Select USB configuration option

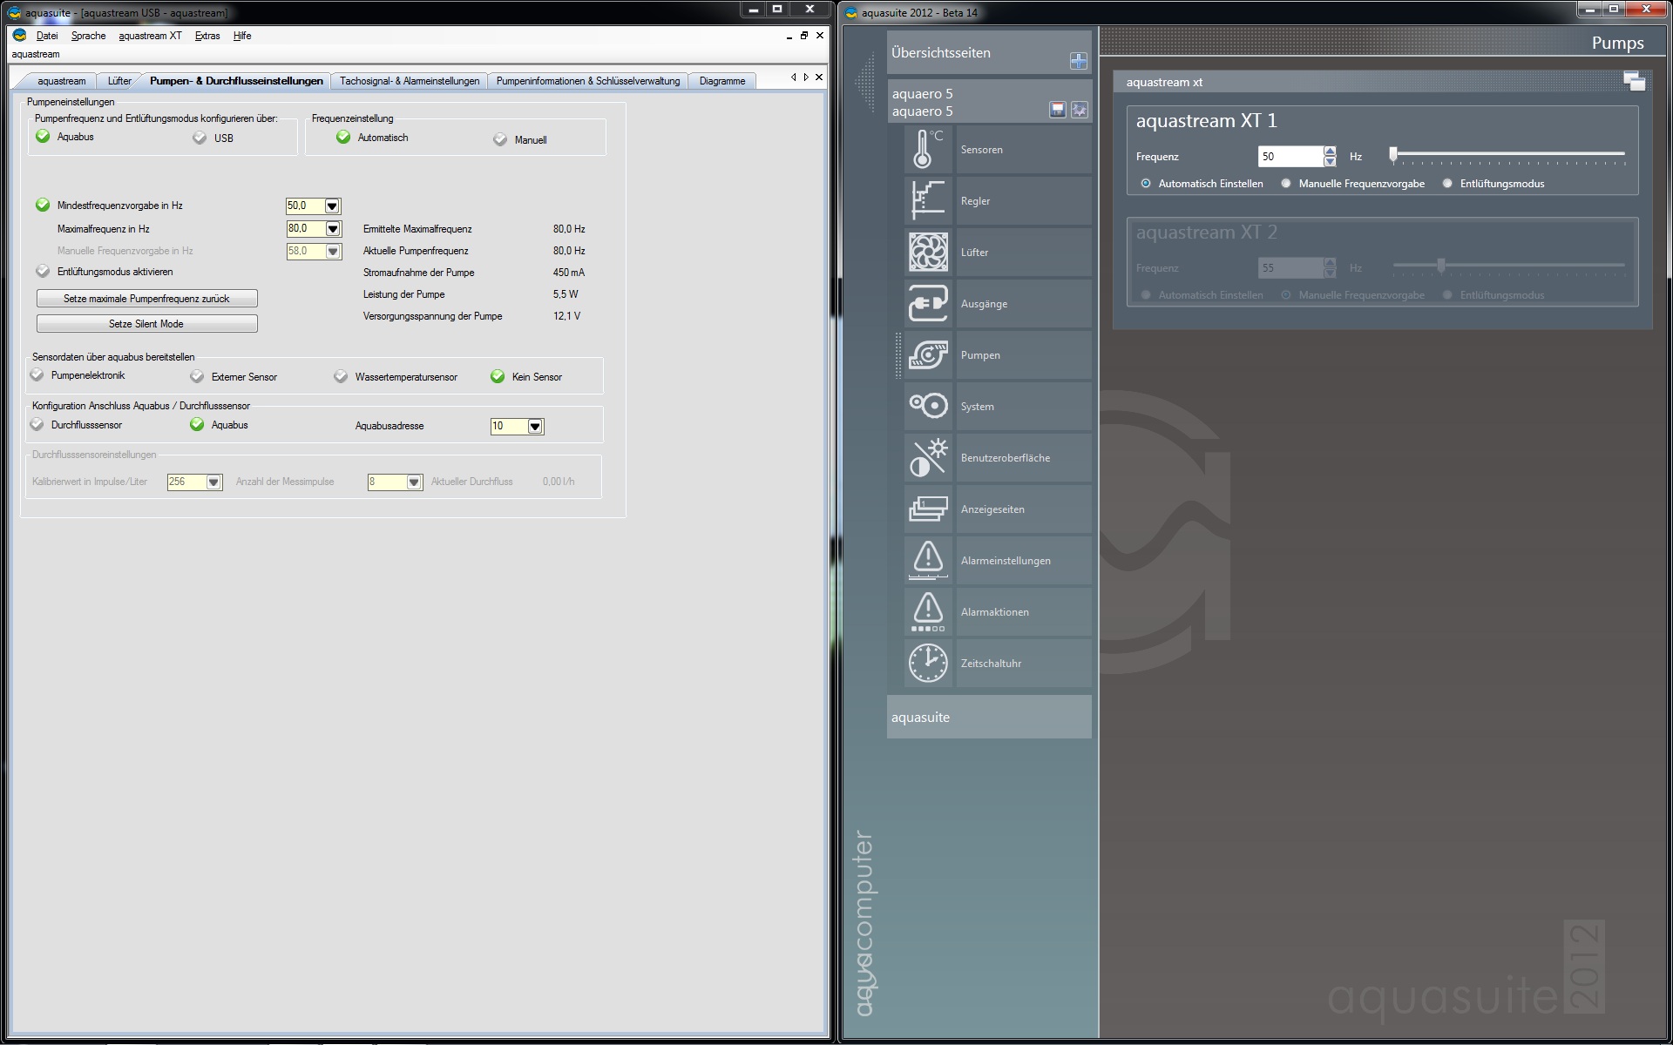click(x=200, y=138)
